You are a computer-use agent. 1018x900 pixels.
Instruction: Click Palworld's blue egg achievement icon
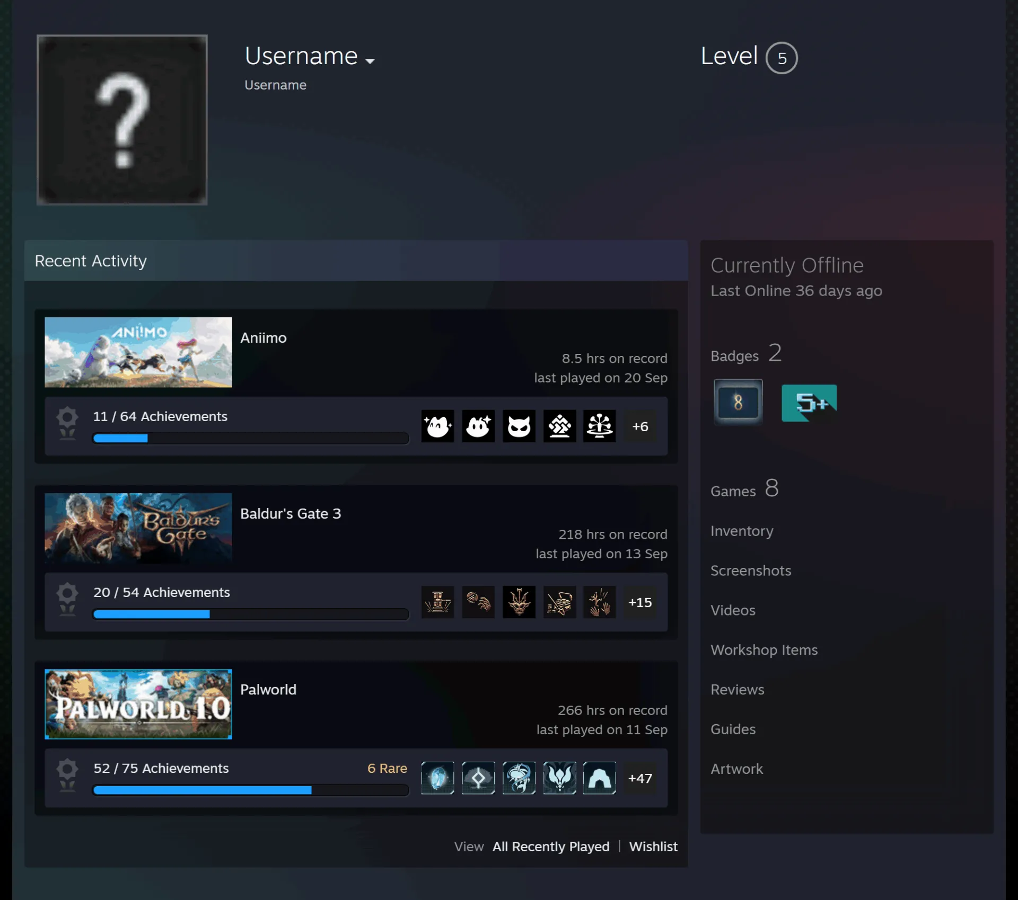click(x=438, y=778)
